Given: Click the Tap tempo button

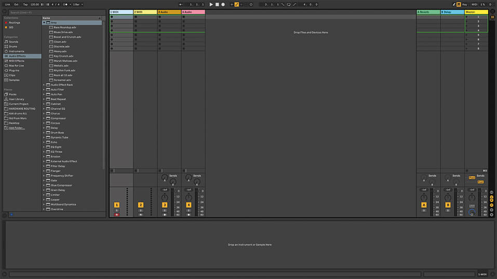Looking at the screenshot, I should 25,5.
